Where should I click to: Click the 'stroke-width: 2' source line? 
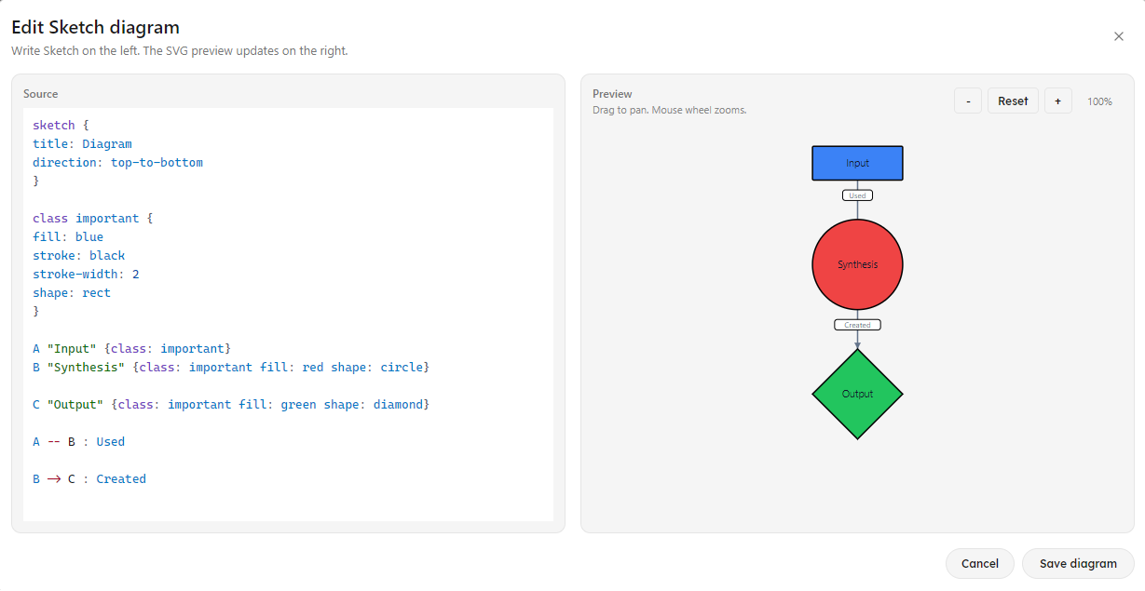coord(86,274)
